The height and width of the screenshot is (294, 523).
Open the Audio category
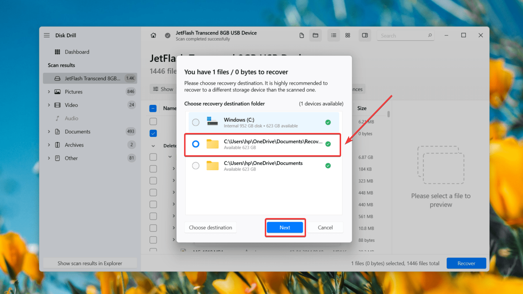click(72, 118)
